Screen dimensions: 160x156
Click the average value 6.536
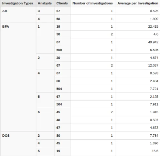(154, 50)
